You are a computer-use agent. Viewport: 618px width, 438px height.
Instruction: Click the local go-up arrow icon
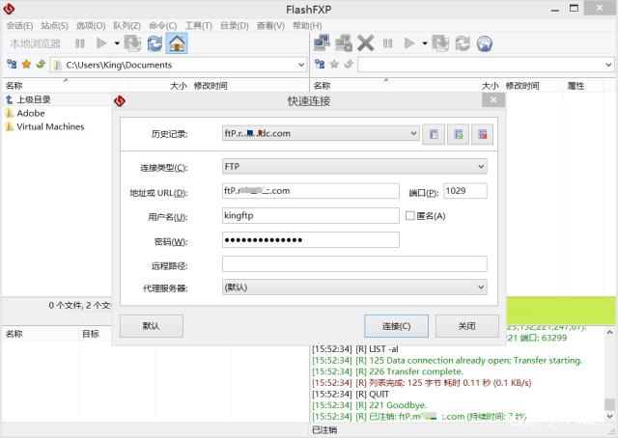(41, 64)
